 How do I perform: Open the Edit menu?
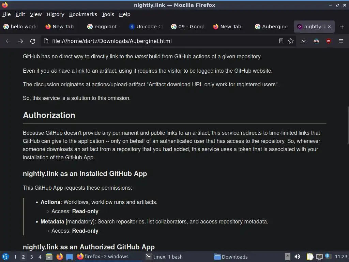tap(20, 14)
